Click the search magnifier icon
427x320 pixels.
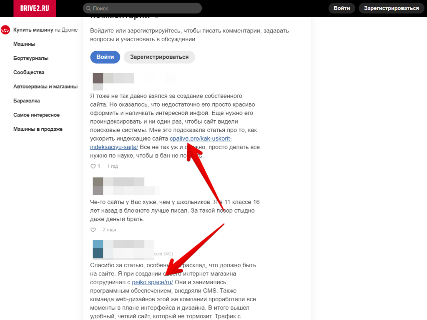point(88,8)
